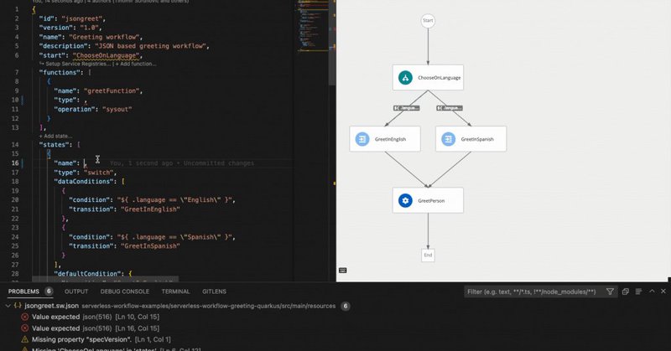671x351 pixels.
Task: Click the "states" key on line 14
Action: 54,144
